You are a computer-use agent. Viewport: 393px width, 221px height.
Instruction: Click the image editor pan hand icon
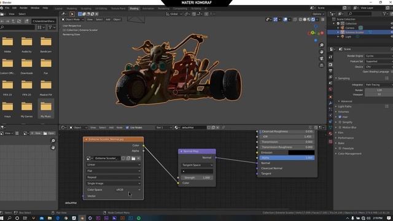53,147
